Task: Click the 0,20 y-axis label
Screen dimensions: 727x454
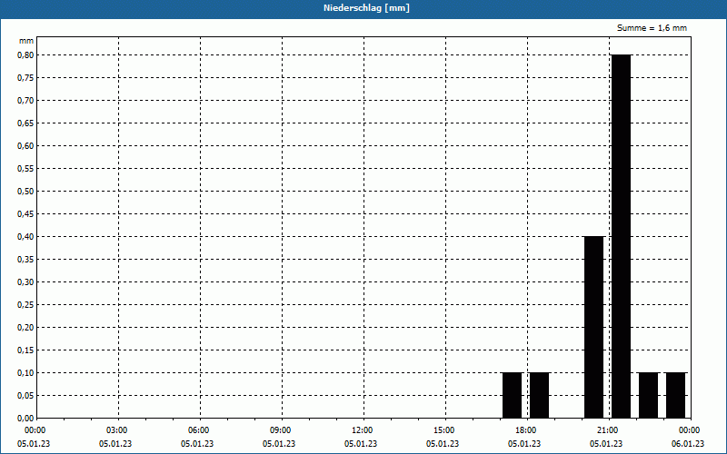Action: 25,328
